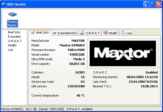The image size is (163, 112).
Task: Click the status bar drive summary text
Action: tap(47, 109)
